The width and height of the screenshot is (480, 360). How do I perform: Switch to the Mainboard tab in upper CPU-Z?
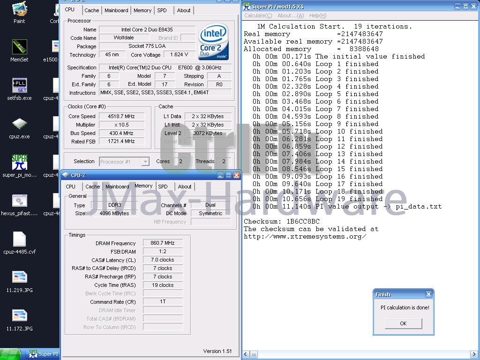(x=116, y=10)
